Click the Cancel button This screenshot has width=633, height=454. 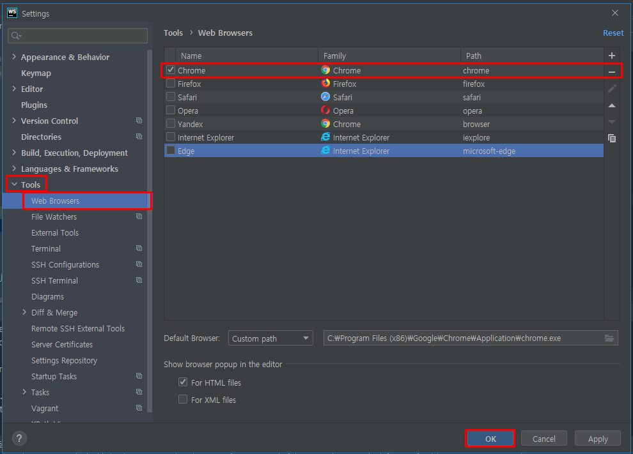pyautogui.click(x=543, y=439)
